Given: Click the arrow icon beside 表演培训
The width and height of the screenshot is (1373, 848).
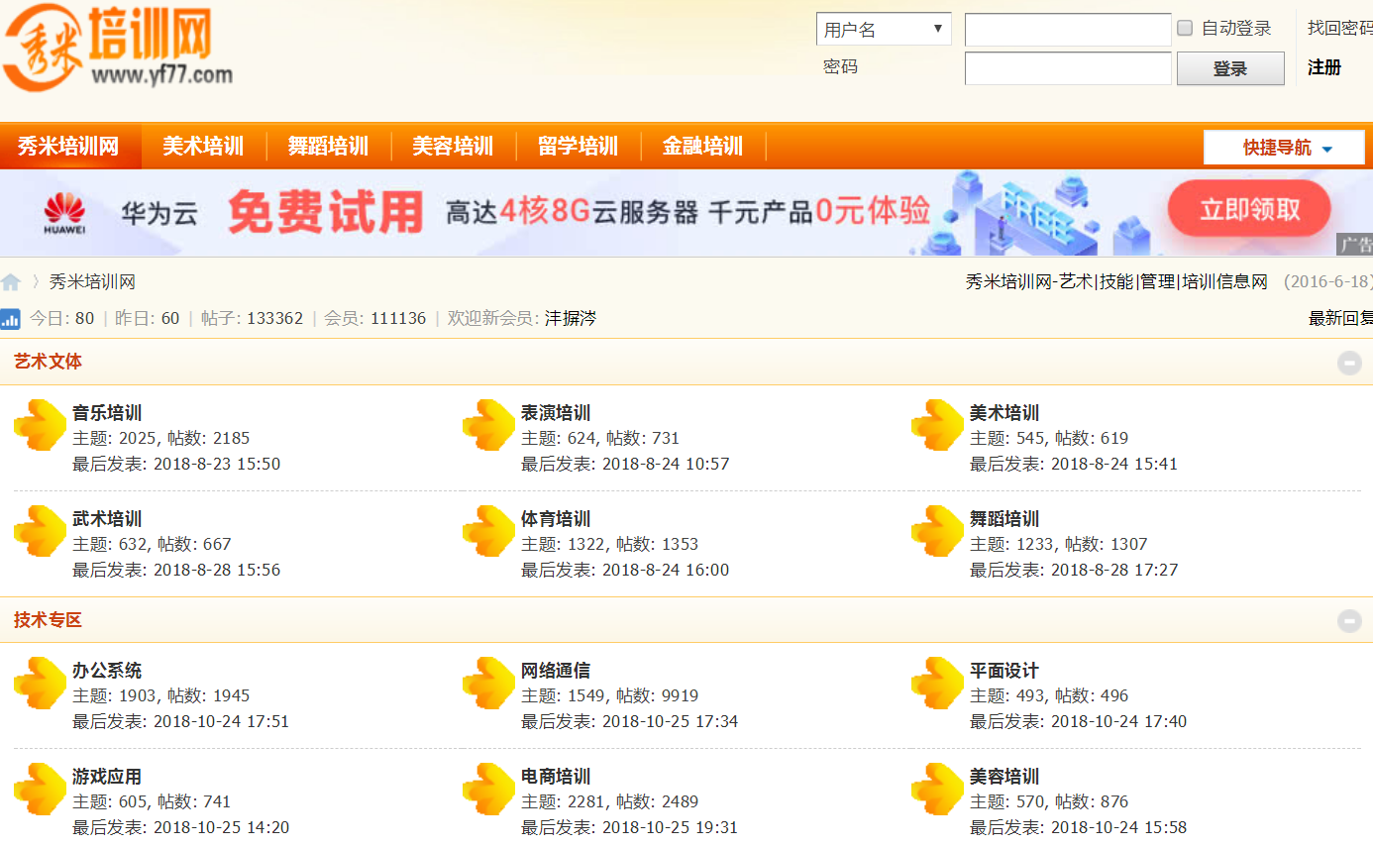Looking at the screenshot, I should (488, 425).
